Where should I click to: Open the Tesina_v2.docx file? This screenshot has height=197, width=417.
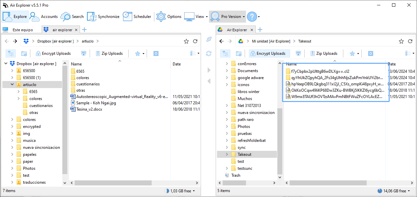[x=90, y=109]
